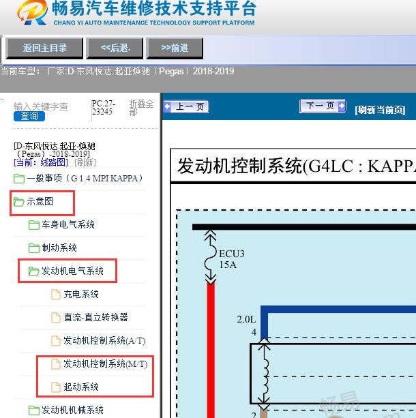Image resolution: width=416 pixels, height=418 pixels.
Task: Click folder icon beside 车身电气系统
Action: coord(34,225)
